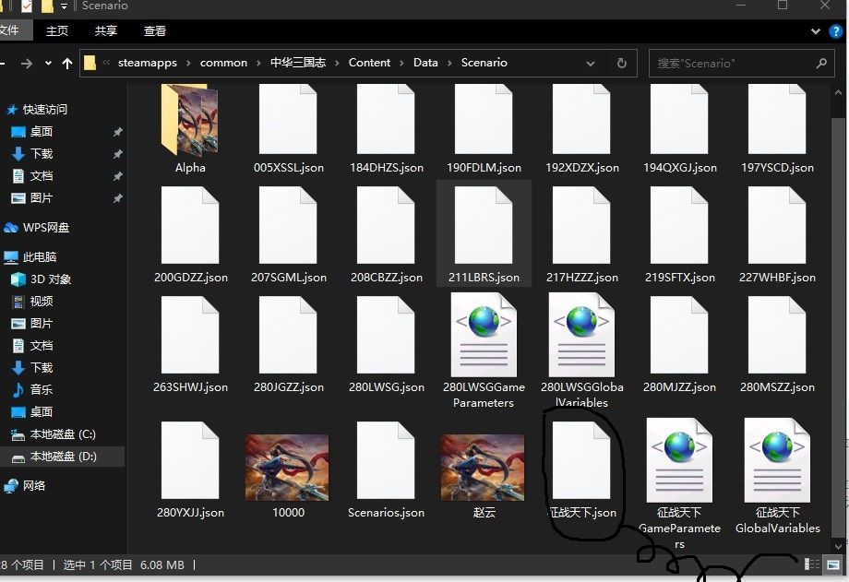Select the 184DHZS.json file icon
Viewport: 849px width, 582px height.
tap(386, 119)
